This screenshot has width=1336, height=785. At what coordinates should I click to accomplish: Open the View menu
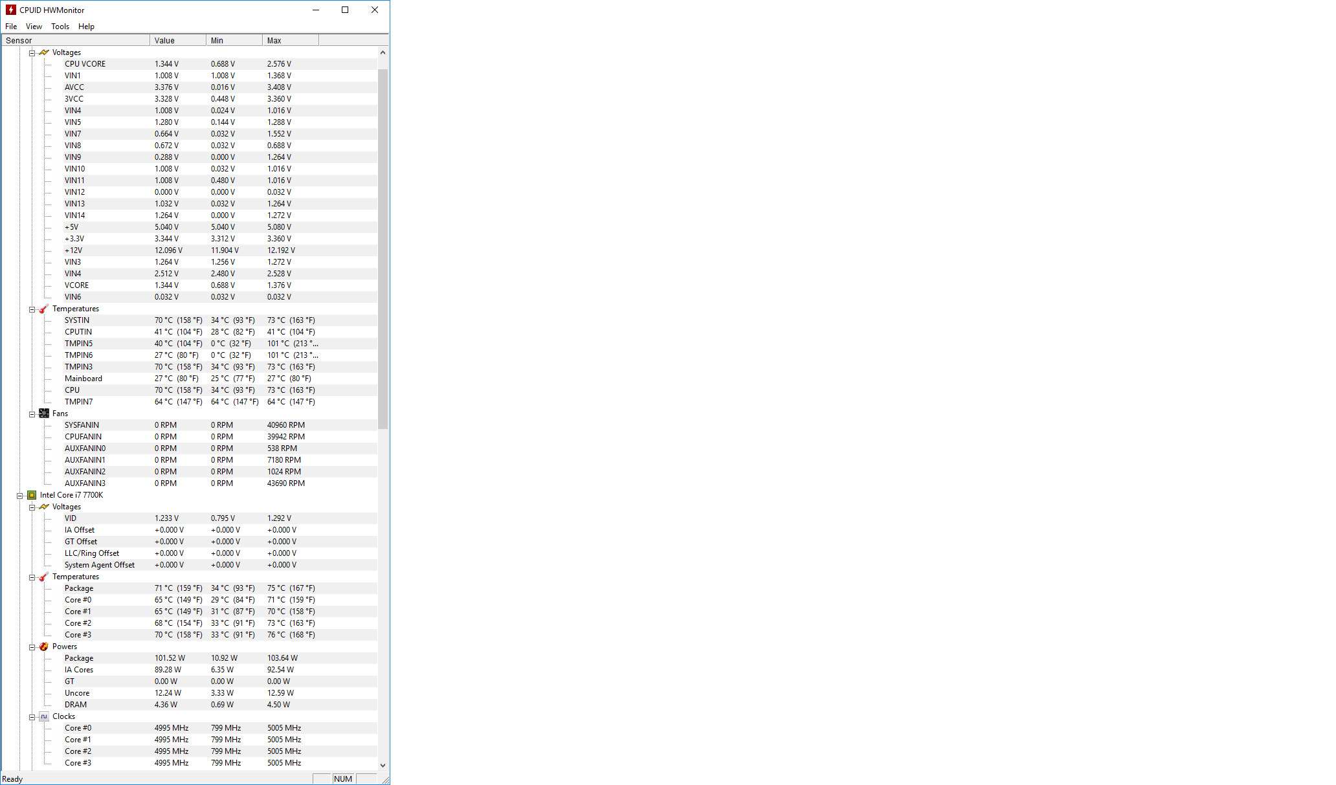tap(34, 27)
